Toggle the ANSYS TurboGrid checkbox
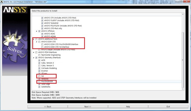The height and width of the screenshot is (111, 191). pyautogui.click(x=42, y=23)
